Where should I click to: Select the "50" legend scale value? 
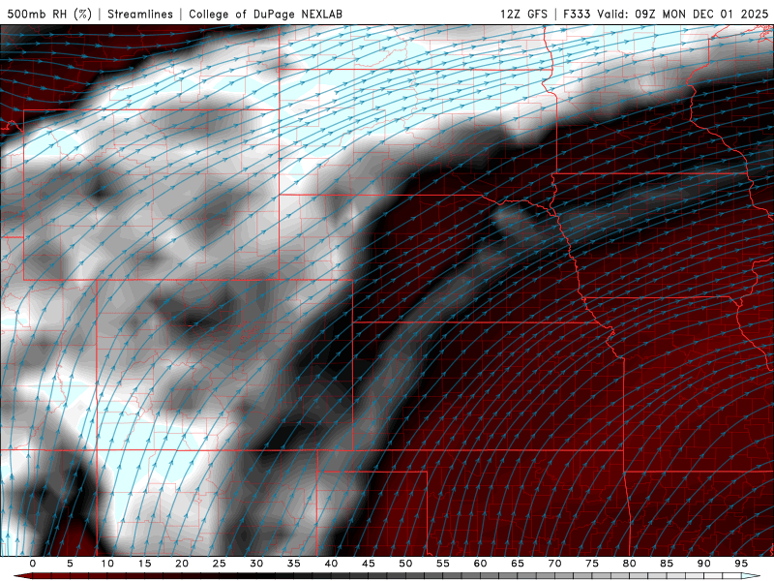tap(405, 564)
